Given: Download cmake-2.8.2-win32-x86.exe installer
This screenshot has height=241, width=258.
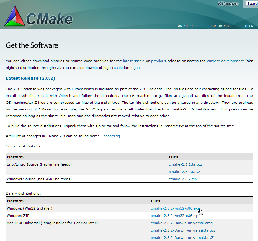Looking at the screenshot, I should click(x=175, y=208).
